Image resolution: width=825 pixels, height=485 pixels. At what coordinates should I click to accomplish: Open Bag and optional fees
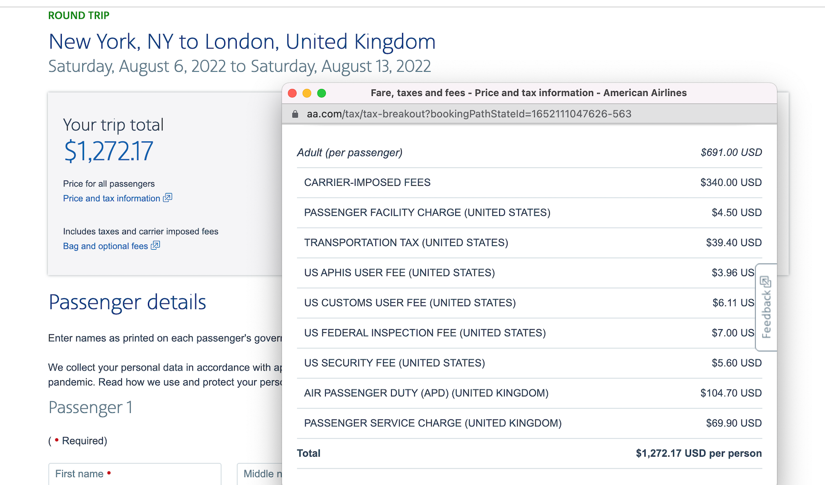(105, 246)
